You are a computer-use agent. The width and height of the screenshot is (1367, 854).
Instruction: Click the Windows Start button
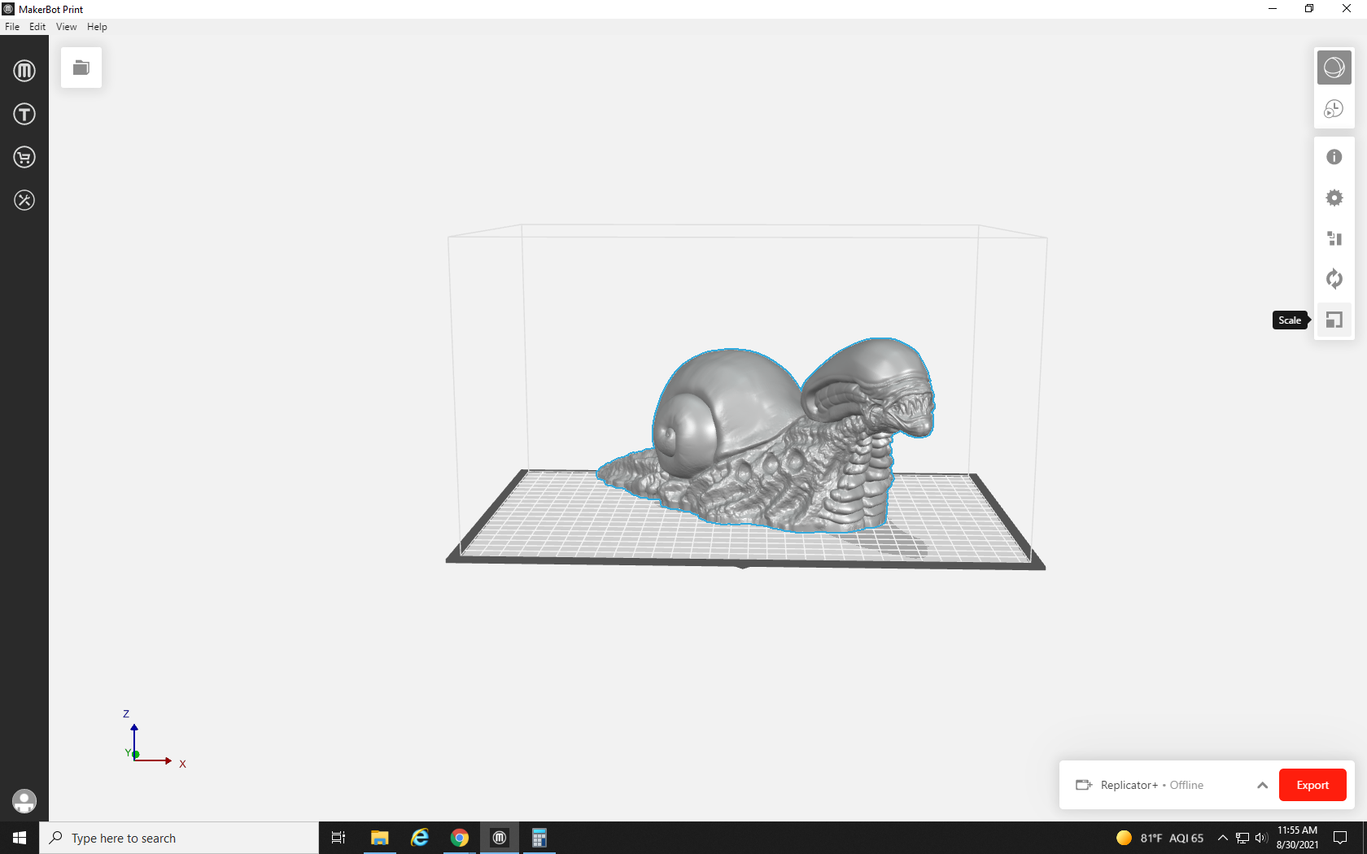(20, 838)
